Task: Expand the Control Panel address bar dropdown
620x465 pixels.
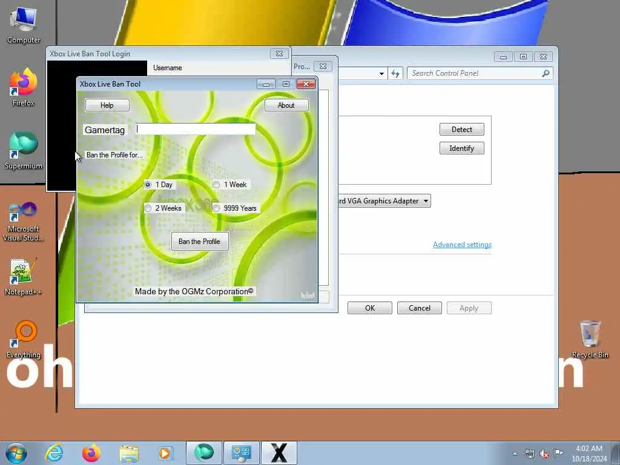Action: click(381, 73)
